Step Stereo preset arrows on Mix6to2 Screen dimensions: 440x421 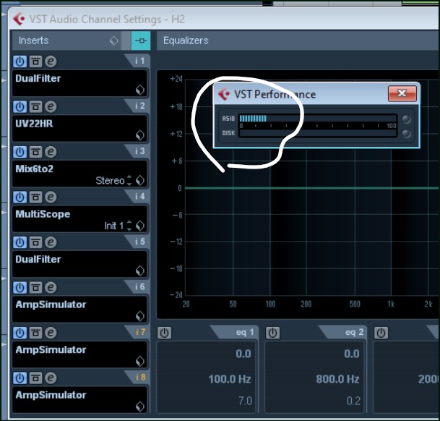coord(129,180)
